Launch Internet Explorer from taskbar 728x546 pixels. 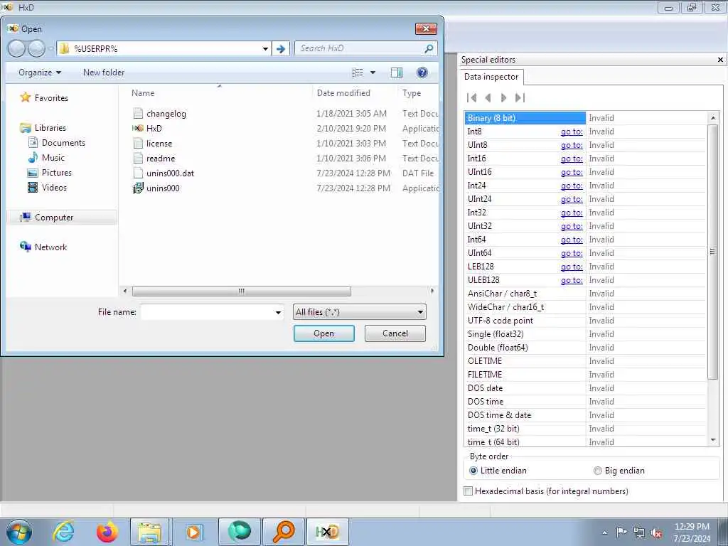(63, 532)
